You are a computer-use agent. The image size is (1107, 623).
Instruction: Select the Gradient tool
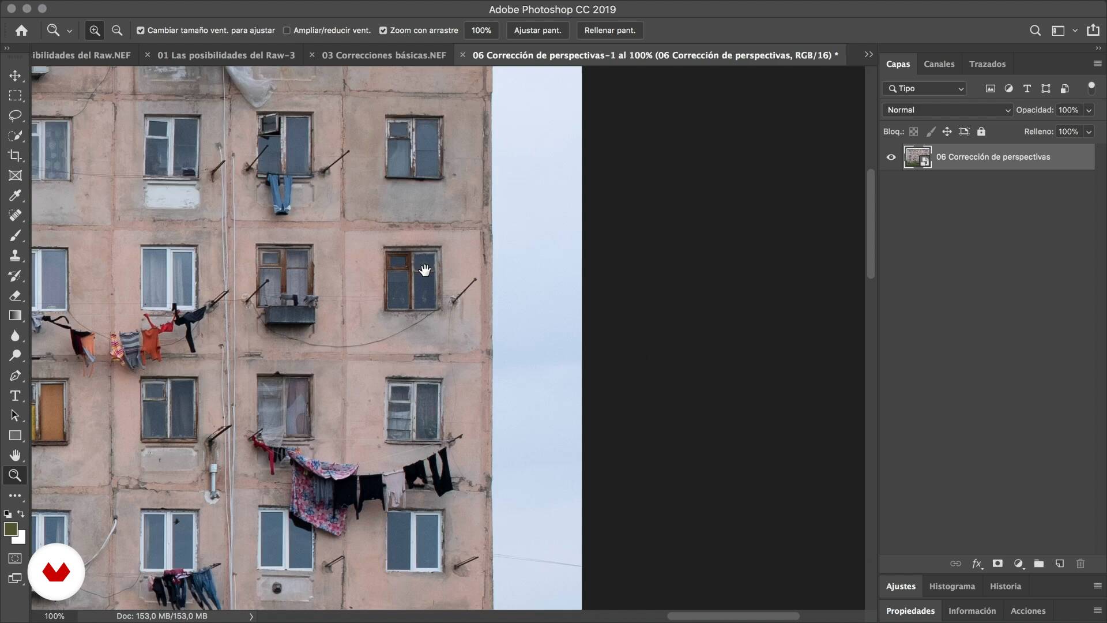tap(15, 316)
